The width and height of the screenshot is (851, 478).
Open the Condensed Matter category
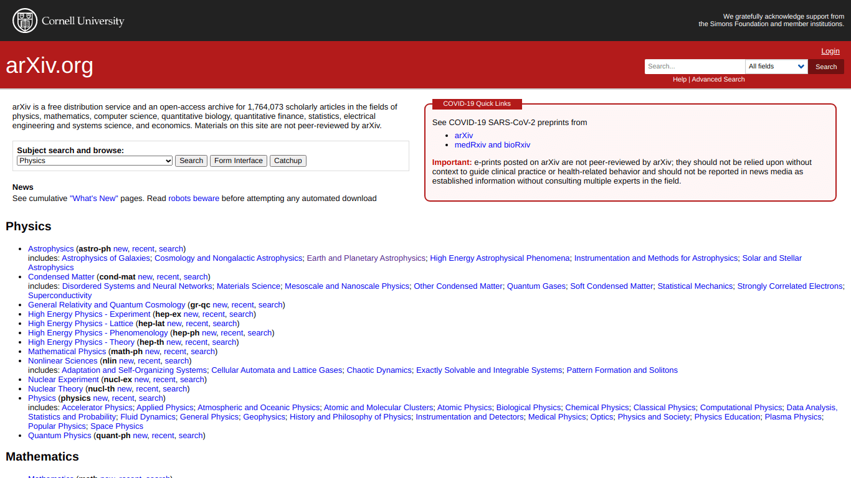click(61, 277)
